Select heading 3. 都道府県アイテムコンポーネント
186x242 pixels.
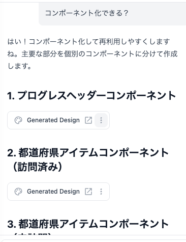coord(88,224)
